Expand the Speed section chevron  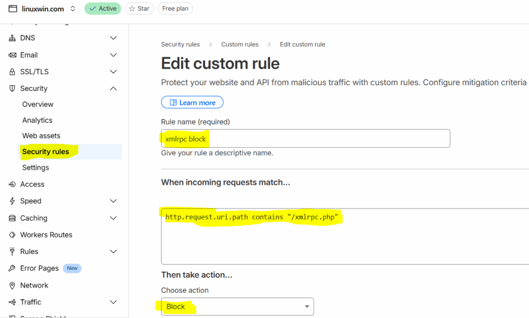tap(113, 201)
